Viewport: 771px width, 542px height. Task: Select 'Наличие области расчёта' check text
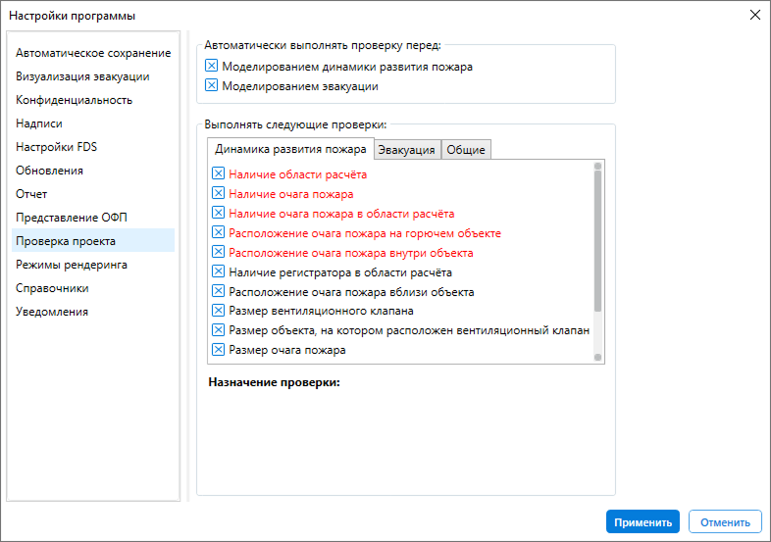(297, 174)
